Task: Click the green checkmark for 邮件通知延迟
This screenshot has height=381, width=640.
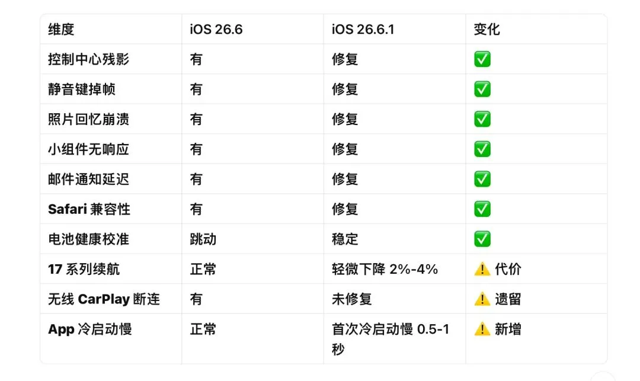Action: pyautogui.click(x=482, y=179)
